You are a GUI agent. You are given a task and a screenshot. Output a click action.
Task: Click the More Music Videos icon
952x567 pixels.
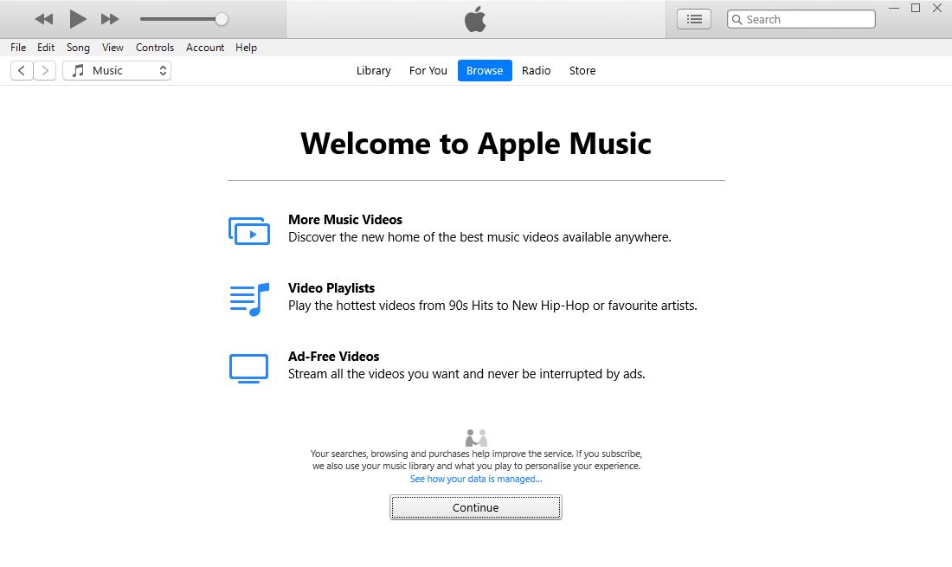249,230
